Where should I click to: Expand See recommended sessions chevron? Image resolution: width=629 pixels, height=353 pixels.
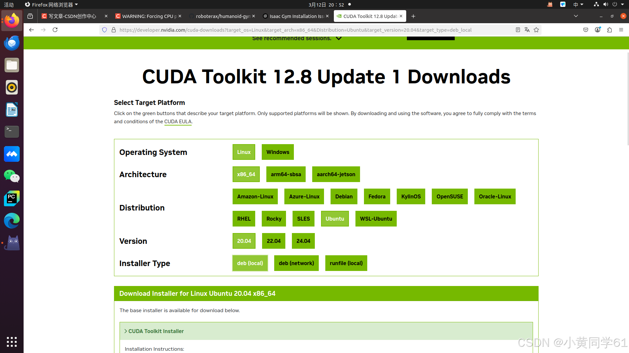(339, 39)
